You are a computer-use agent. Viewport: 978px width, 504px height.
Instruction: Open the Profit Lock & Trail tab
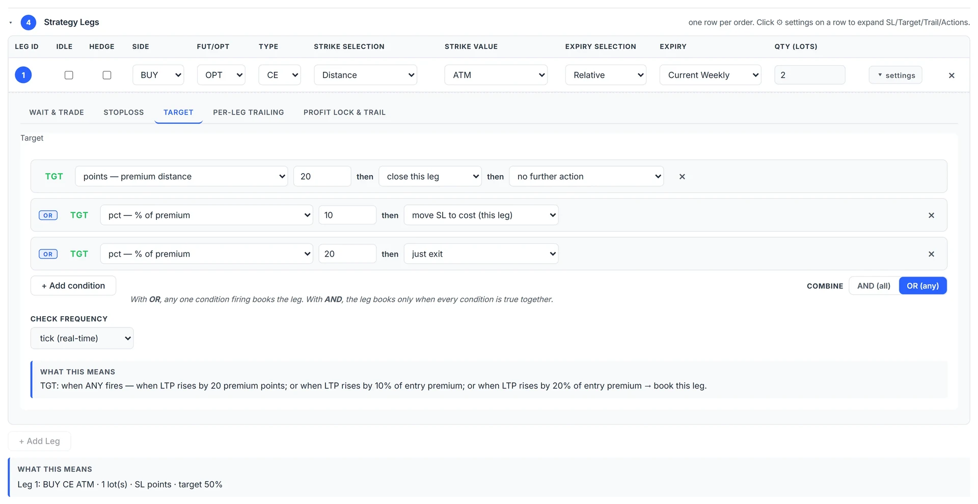344,112
